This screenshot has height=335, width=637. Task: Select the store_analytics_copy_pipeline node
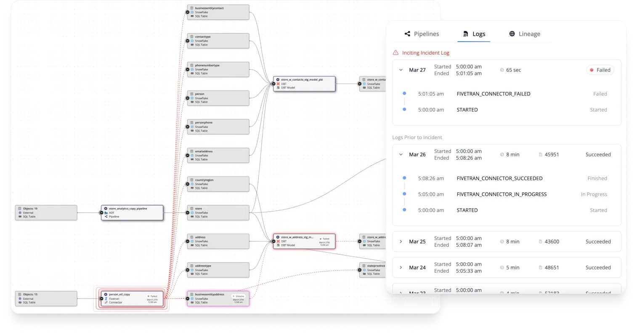(x=132, y=213)
